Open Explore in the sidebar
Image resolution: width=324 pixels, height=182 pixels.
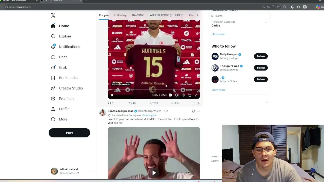tap(61, 36)
